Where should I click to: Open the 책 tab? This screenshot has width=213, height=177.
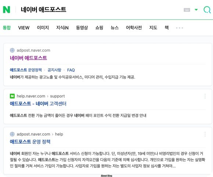click(166, 27)
